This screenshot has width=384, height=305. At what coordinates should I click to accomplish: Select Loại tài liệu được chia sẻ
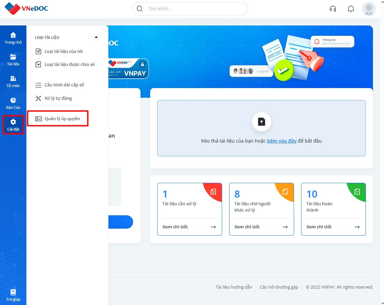point(65,64)
